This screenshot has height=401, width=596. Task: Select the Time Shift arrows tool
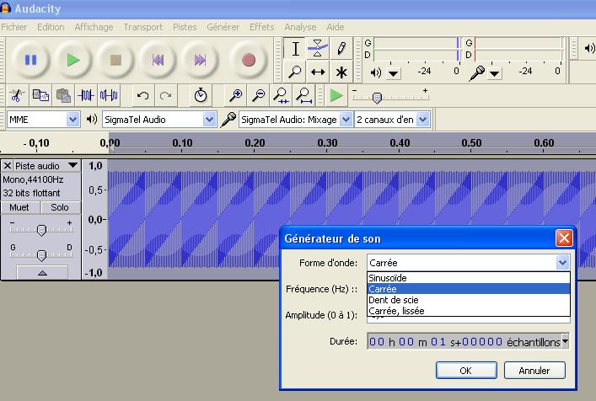click(x=318, y=72)
